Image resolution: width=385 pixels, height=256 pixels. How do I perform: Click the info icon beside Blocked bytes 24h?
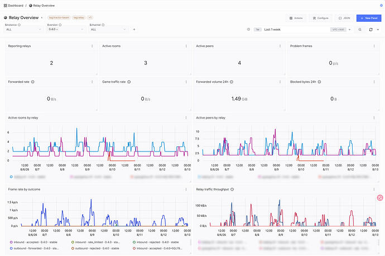tap(319, 82)
